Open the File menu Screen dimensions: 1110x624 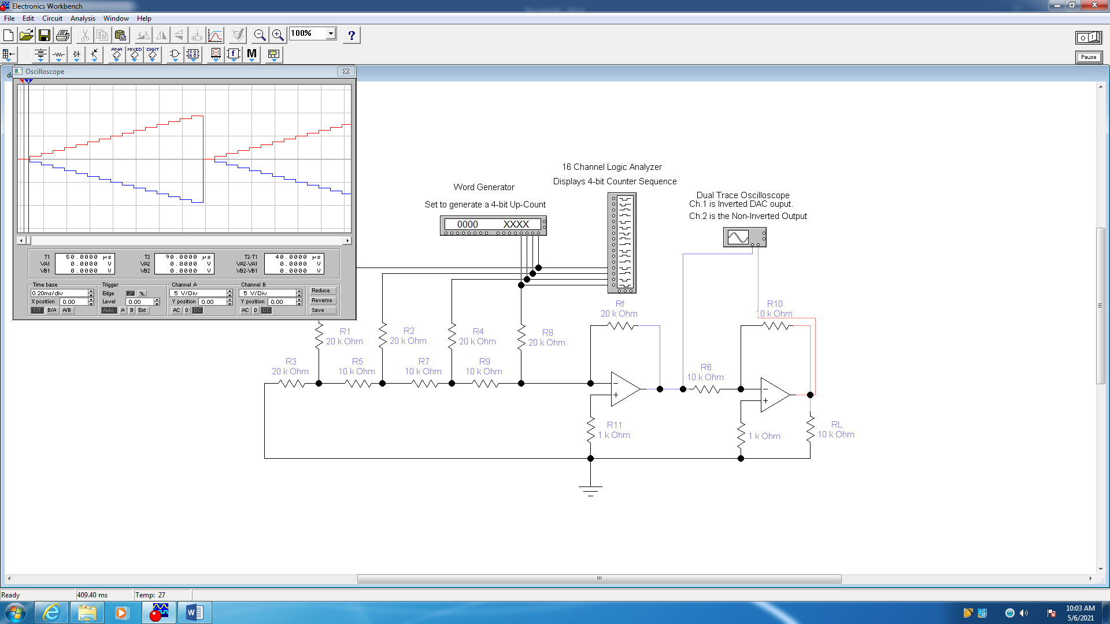click(9, 18)
